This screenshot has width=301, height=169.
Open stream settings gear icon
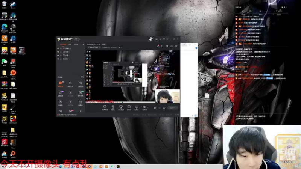(x=164, y=108)
